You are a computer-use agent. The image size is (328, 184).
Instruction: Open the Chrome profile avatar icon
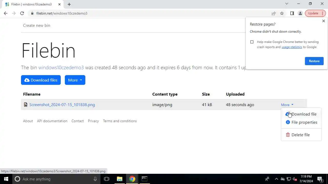click(x=300, y=13)
